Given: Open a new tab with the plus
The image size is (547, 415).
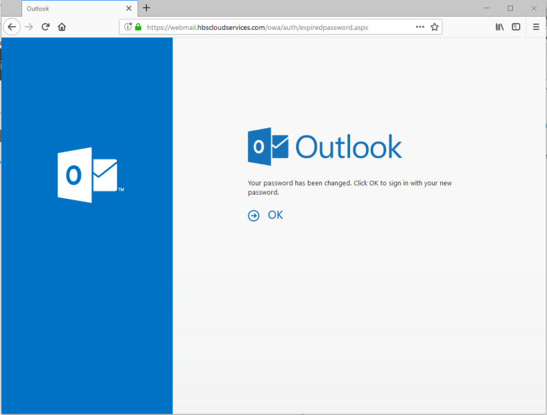Looking at the screenshot, I should point(146,8).
